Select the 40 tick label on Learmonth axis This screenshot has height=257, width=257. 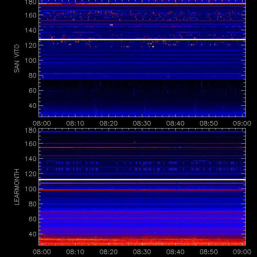click(32, 234)
